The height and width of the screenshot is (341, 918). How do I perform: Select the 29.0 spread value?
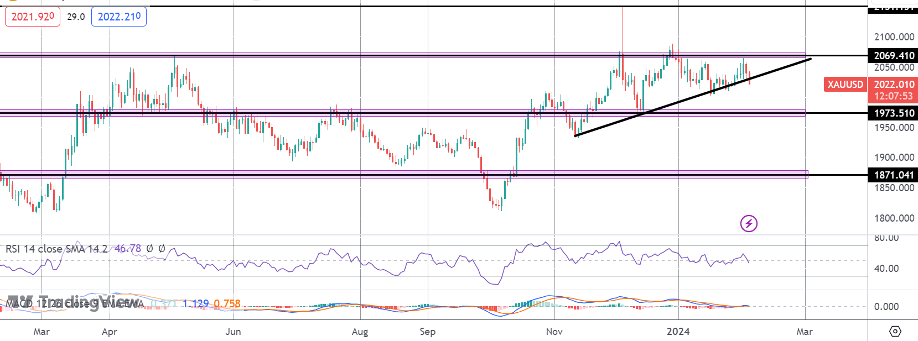pos(76,17)
